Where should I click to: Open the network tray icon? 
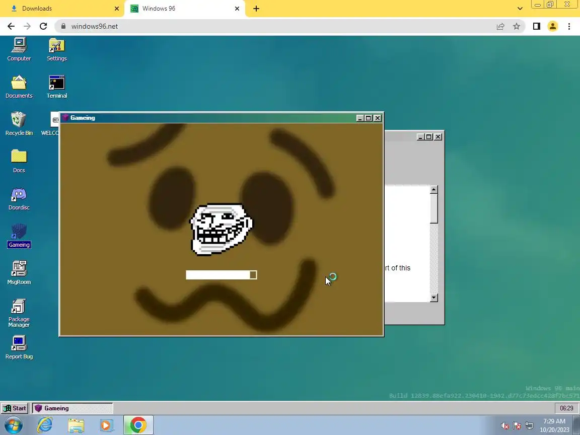tap(529, 426)
